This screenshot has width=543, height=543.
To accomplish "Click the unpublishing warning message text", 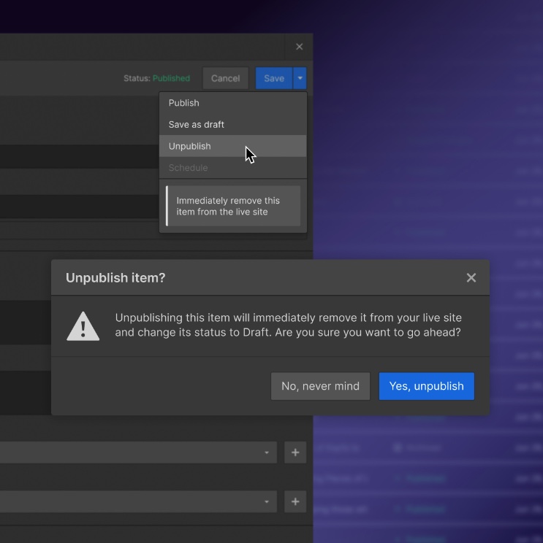I will (288, 326).
